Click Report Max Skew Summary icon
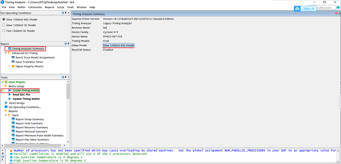Image resolution: width=341 pixels, height=164 pixels. point(13,140)
